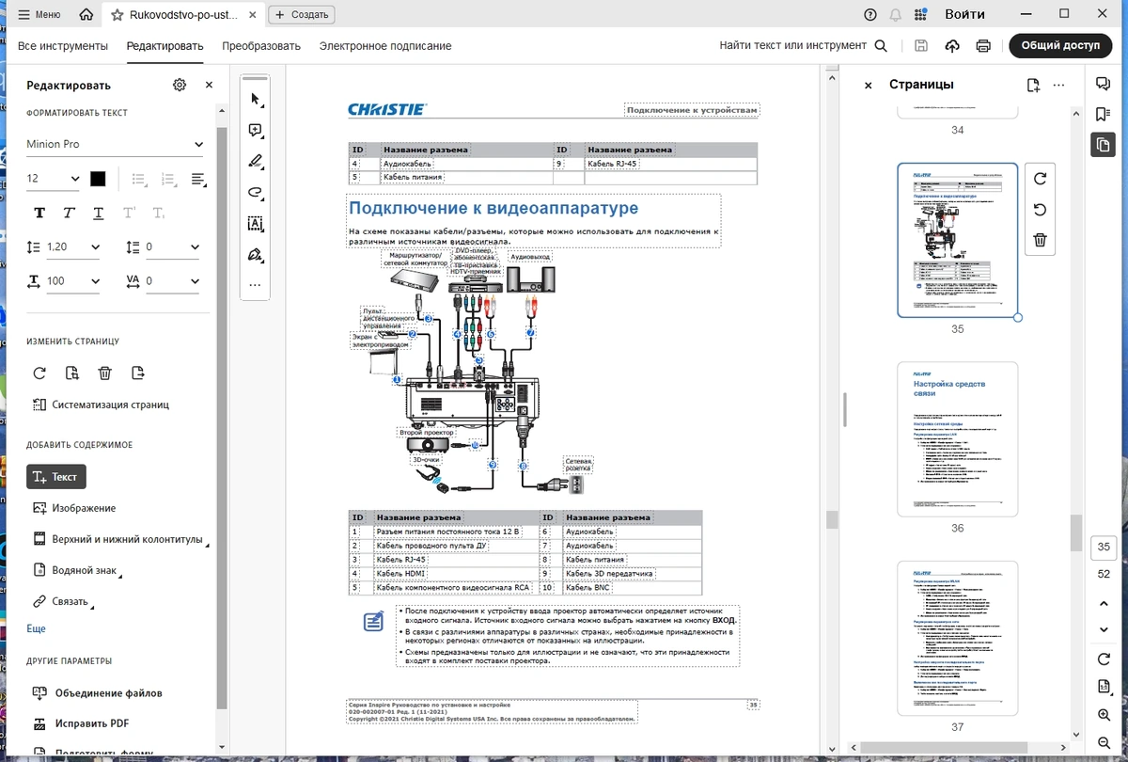Select the signature pen tool
1128x762 pixels.
click(255, 254)
